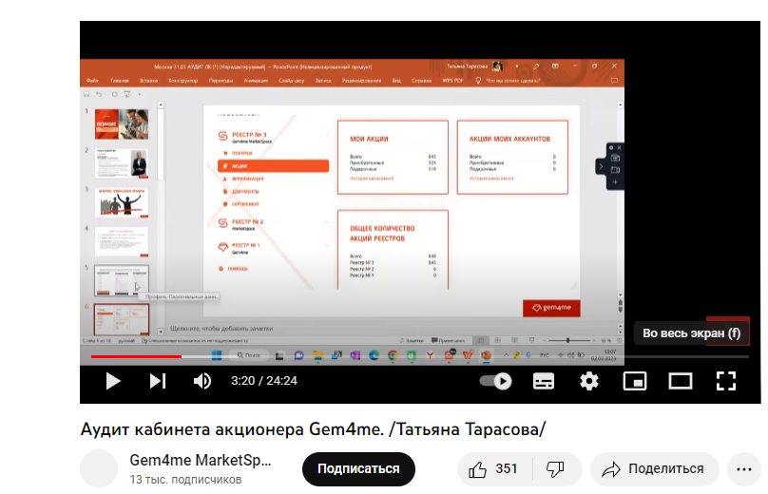
Task: Click the Edge icon in the Windows taskbar
Action: (374, 355)
